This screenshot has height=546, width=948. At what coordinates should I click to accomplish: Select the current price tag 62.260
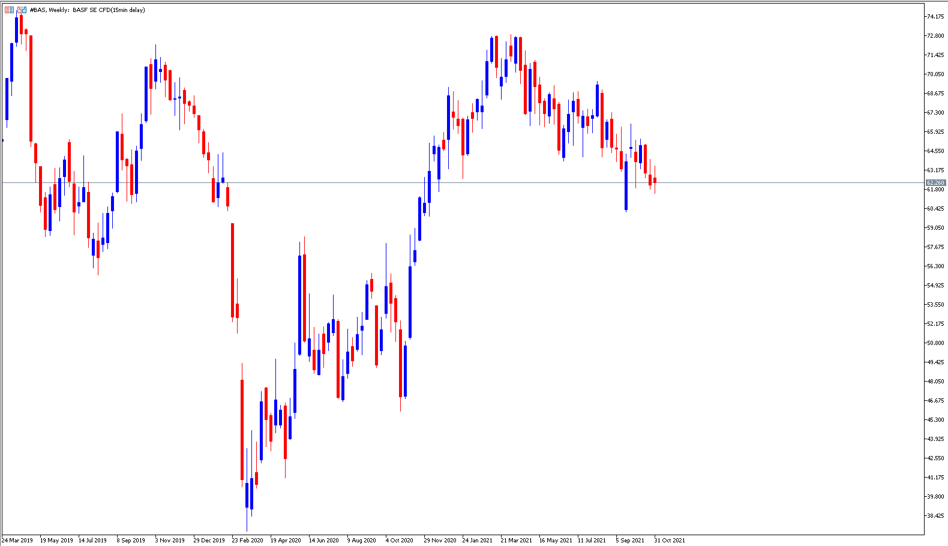(935, 182)
